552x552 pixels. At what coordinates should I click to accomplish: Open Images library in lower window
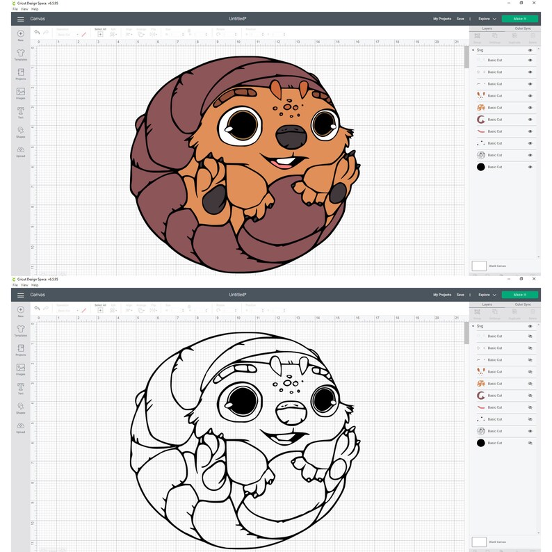point(21,369)
